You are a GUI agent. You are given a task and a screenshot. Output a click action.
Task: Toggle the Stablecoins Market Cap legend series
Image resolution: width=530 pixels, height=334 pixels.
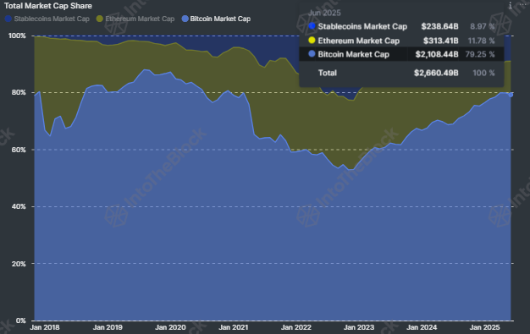pos(47,19)
